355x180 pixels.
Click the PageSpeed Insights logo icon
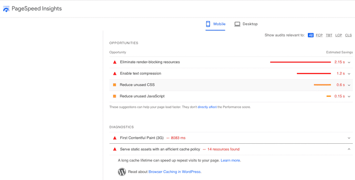[x=6, y=9]
